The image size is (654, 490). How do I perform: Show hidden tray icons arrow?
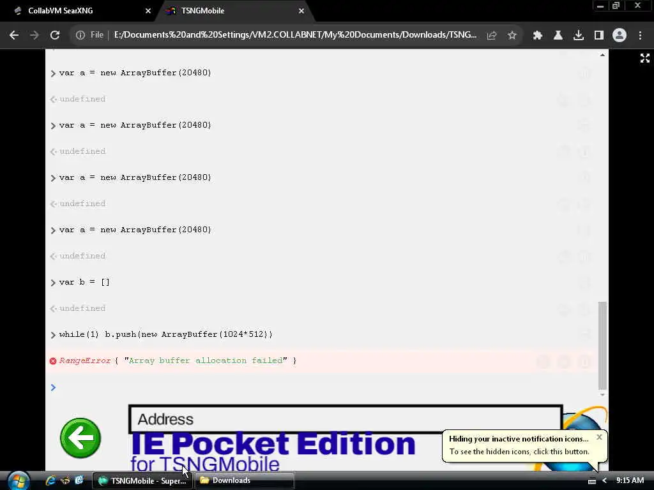click(604, 480)
